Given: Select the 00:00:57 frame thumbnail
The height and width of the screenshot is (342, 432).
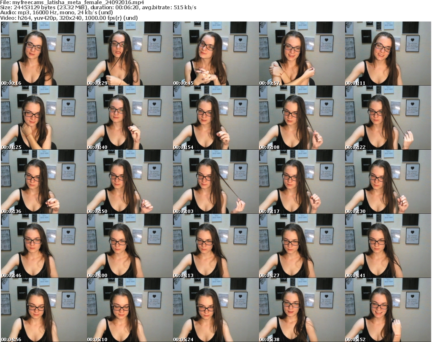Looking at the screenshot, I should [302, 54].
